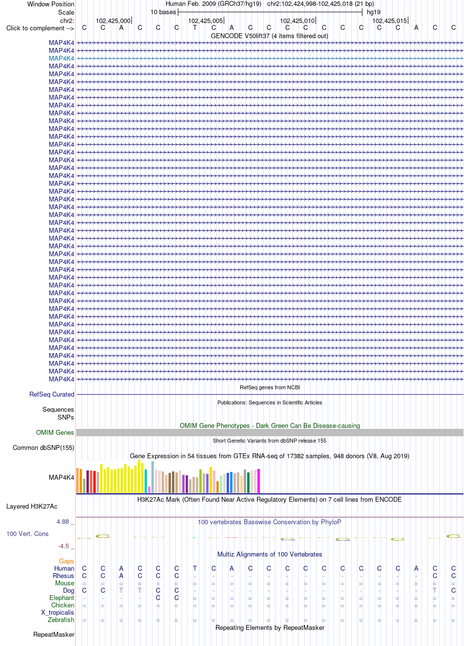Click the Rhesus species row label
464x646 pixels.
[x=63, y=576]
